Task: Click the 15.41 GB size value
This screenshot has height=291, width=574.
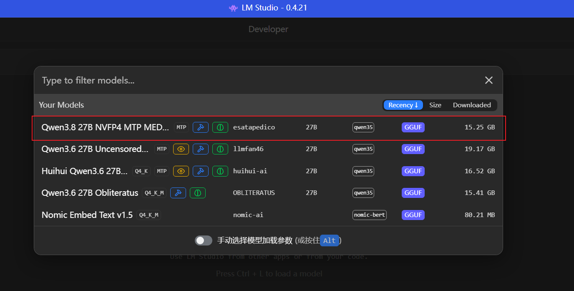Action: (480, 193)
